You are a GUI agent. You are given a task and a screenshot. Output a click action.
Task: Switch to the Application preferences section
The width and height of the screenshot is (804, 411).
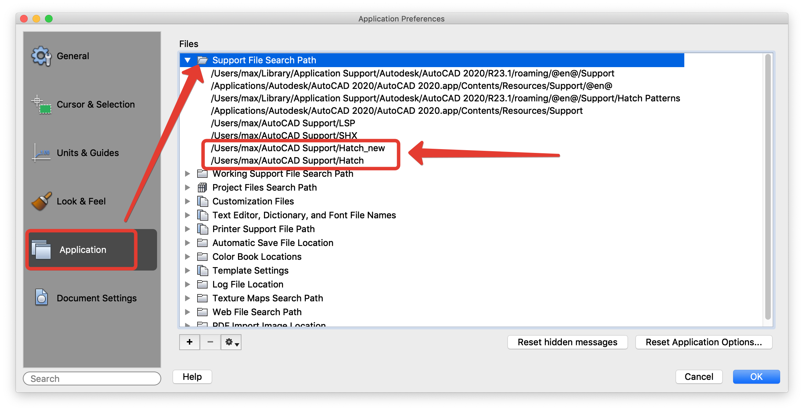click(83, 249)
